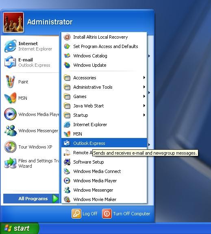Expand the Accessories submenu arrow
Viewport: 211px width, 234px height.
click(144, 78)
